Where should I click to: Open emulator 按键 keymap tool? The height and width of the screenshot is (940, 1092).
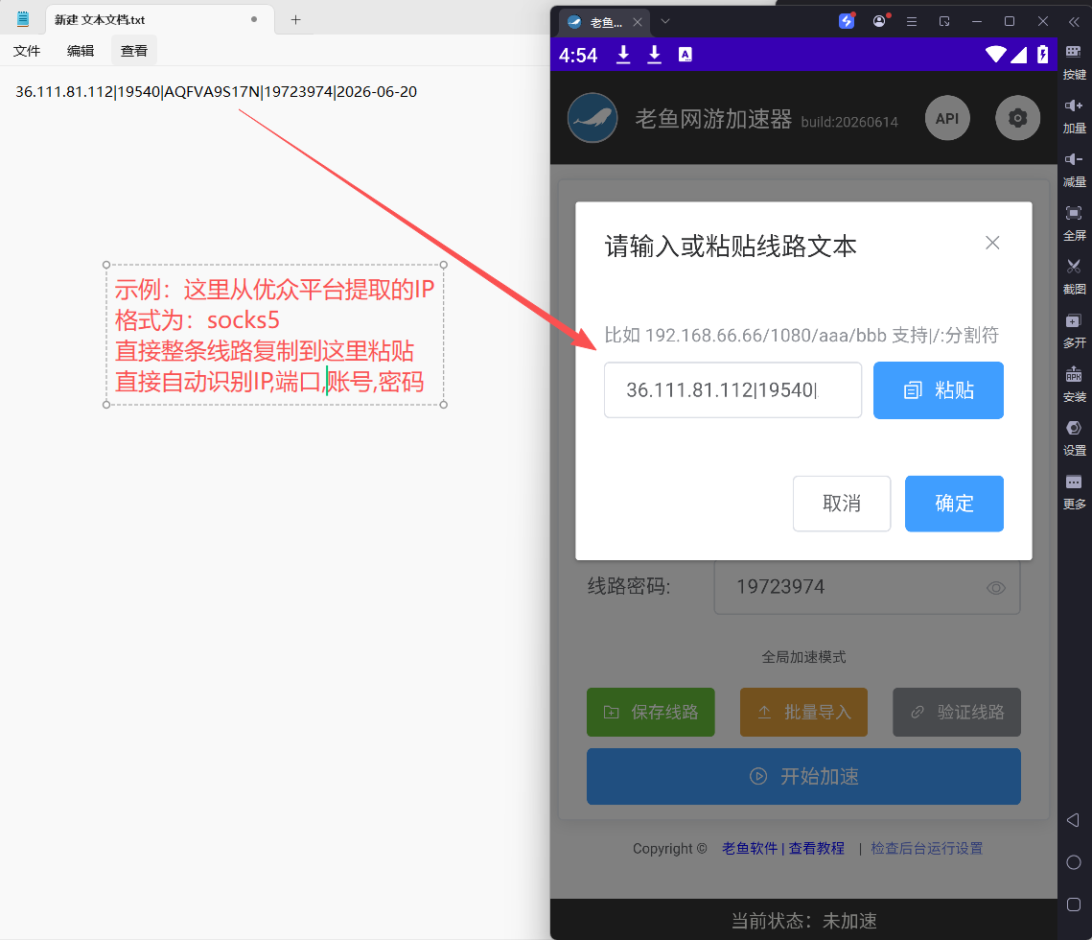coord(1074,62)
